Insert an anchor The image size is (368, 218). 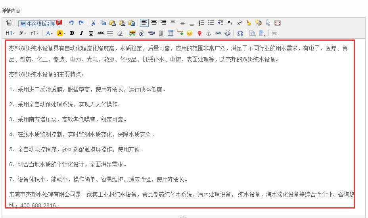coord(209,33)
